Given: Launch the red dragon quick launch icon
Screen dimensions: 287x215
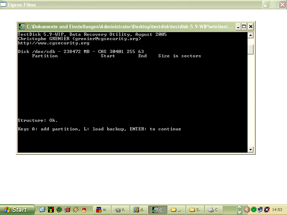Looking at the screenshot, I should point(67,210).
